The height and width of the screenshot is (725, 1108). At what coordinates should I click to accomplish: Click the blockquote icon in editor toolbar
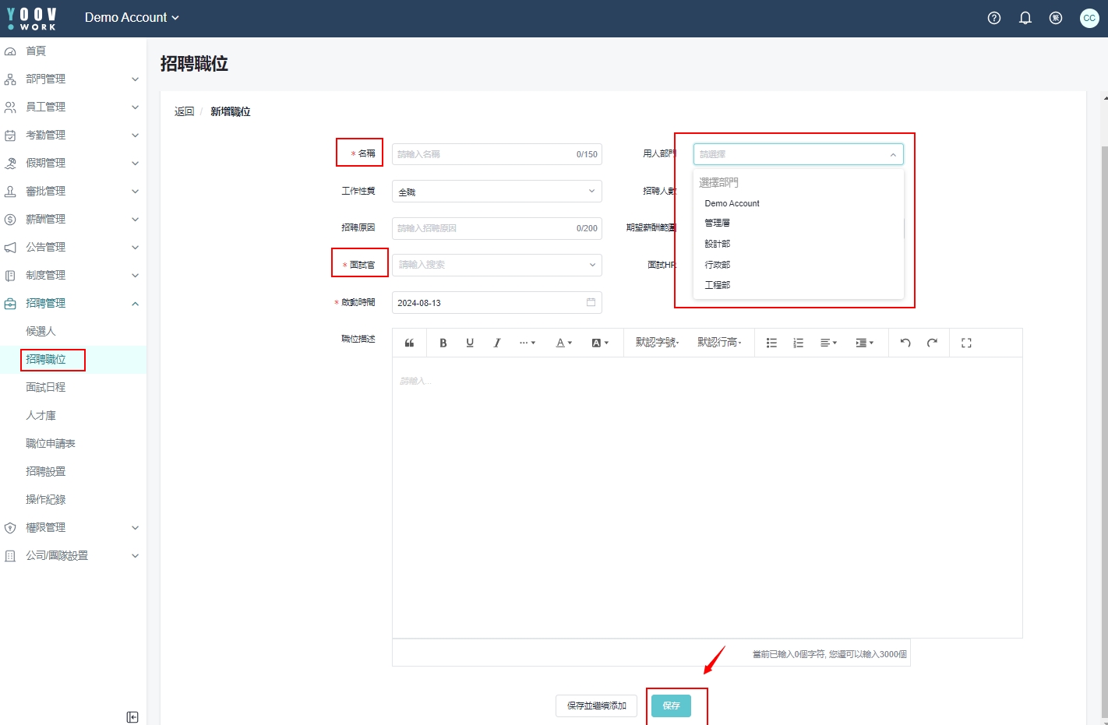pyautogui.click(x=409, y=343)
